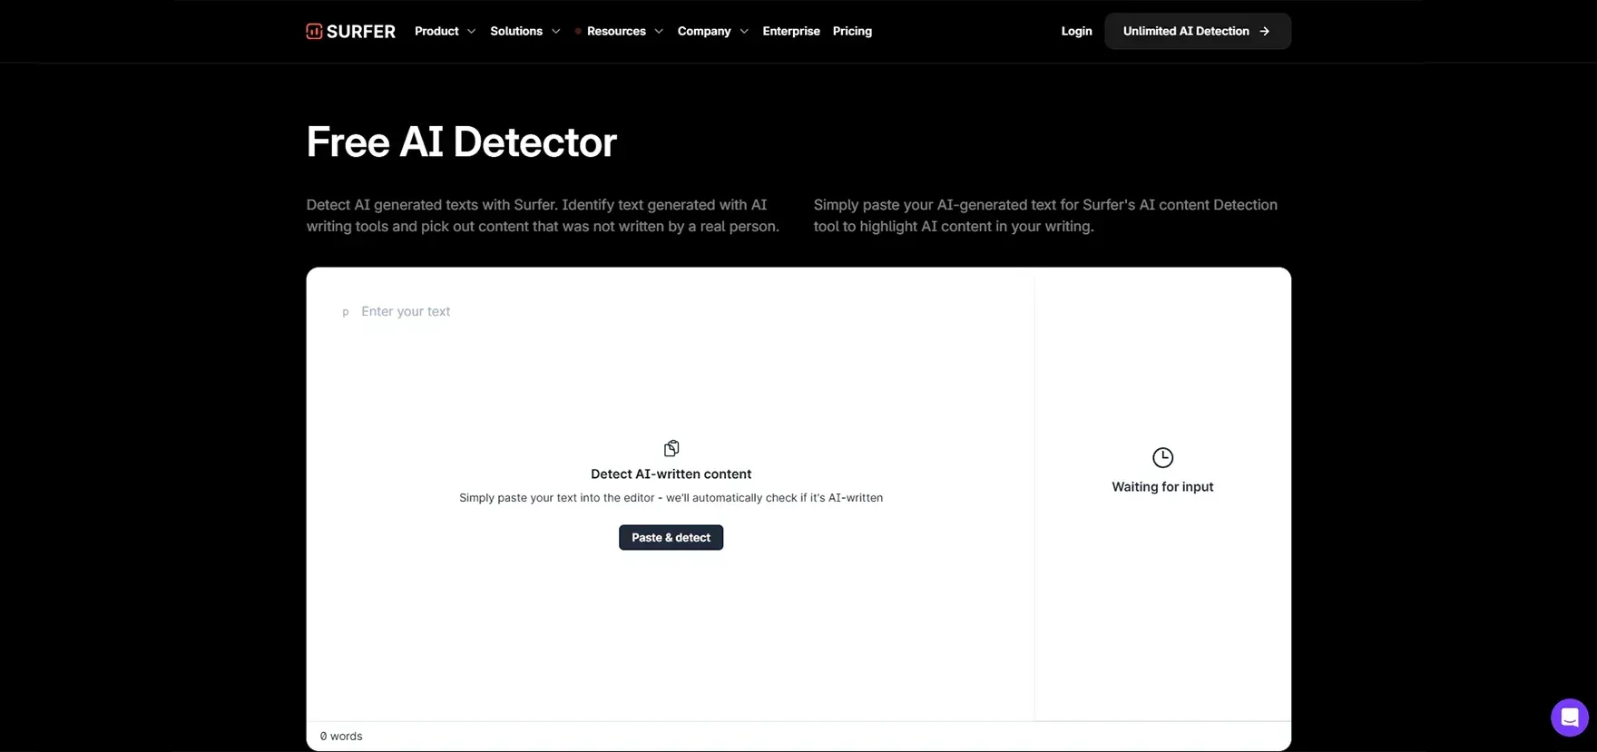The image size is (1597, 752).
Task: Go to the Pricing page
Action: (x=852, y=31)
